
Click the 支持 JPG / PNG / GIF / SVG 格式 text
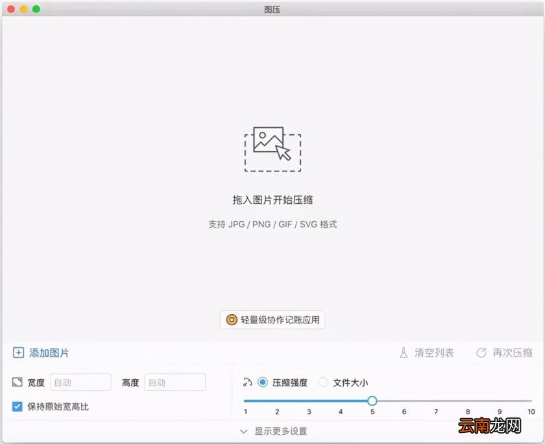coord(272,224)
